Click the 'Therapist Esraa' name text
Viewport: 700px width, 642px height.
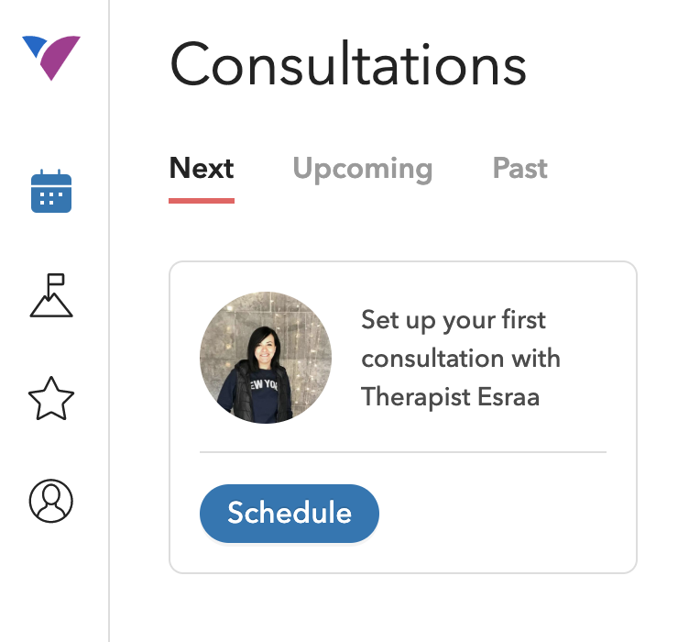(451, 398)
